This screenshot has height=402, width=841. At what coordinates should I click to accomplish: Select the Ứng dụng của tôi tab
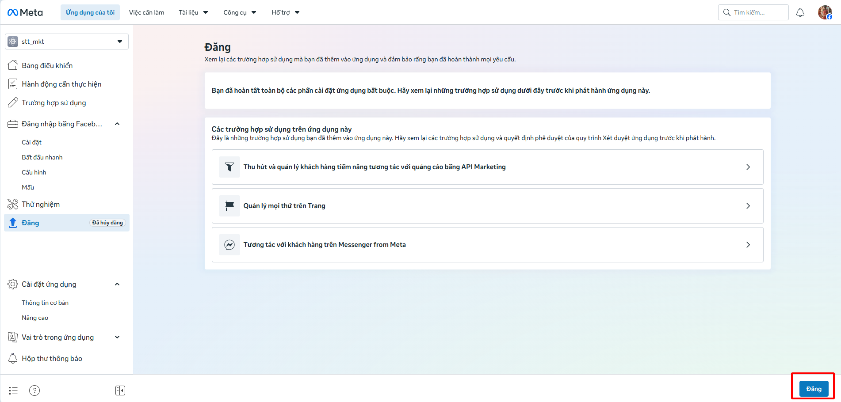click(x=90, y=12)
